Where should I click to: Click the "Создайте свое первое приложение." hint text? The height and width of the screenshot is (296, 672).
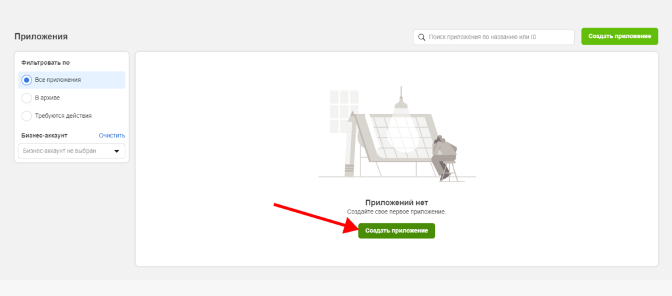[x=396, y=212]
